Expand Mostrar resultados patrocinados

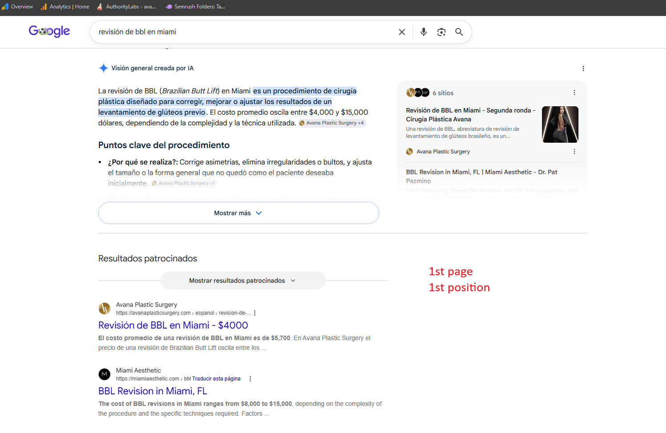(x=243, y=281)
